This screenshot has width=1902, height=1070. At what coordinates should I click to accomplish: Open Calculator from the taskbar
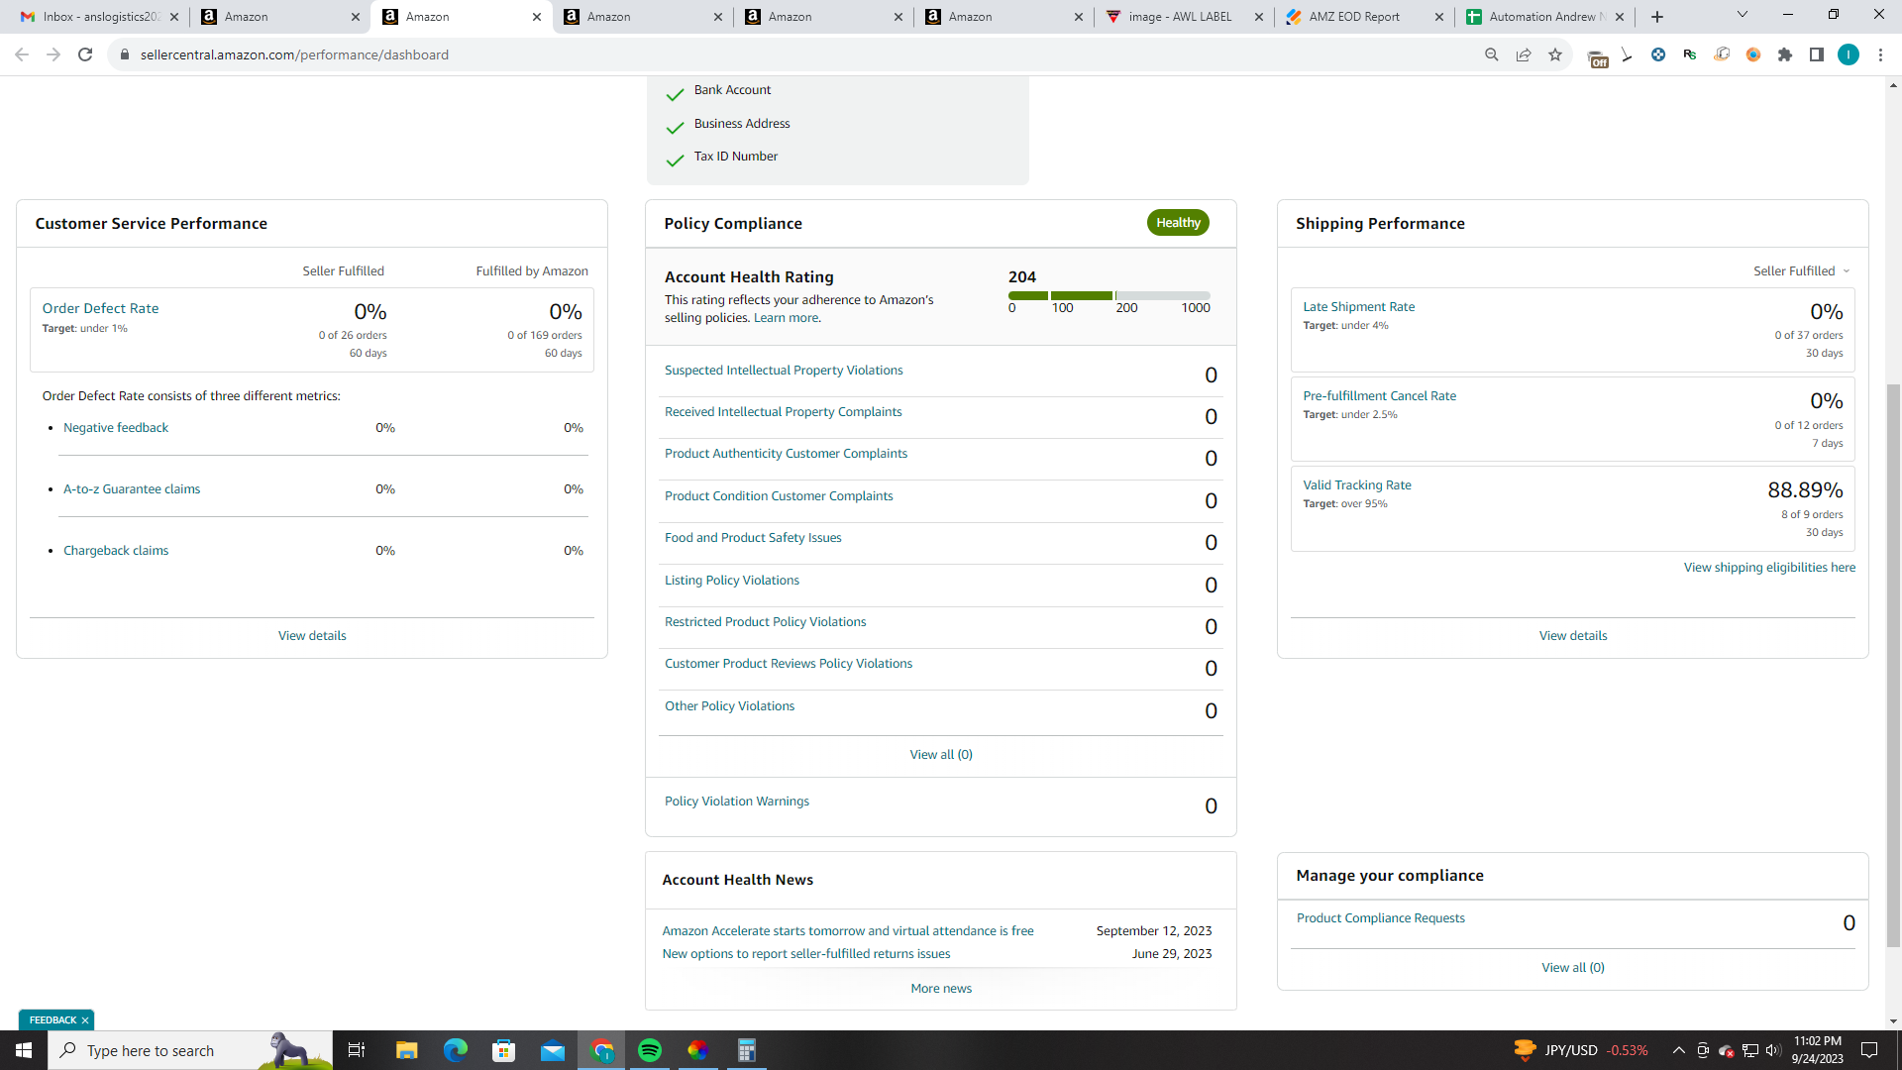(x=747, y=1050)
